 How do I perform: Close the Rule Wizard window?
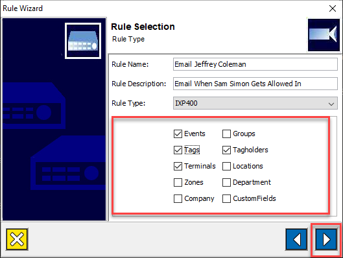click(x=333, y=8)
